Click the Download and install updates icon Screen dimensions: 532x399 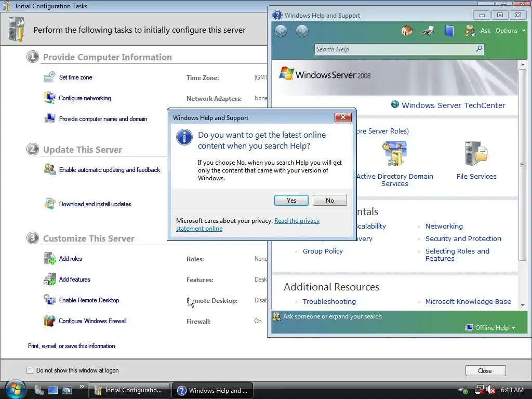click(x=49, y=204)
